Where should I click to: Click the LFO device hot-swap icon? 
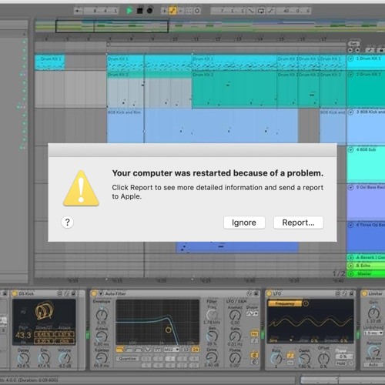click(345, 293)
